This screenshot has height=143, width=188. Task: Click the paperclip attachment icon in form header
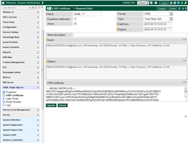click(x=179, y=9)
